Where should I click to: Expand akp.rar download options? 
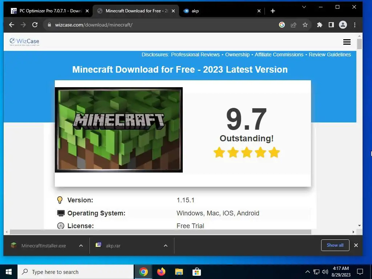pyautogui.click(x=166, y=246)
